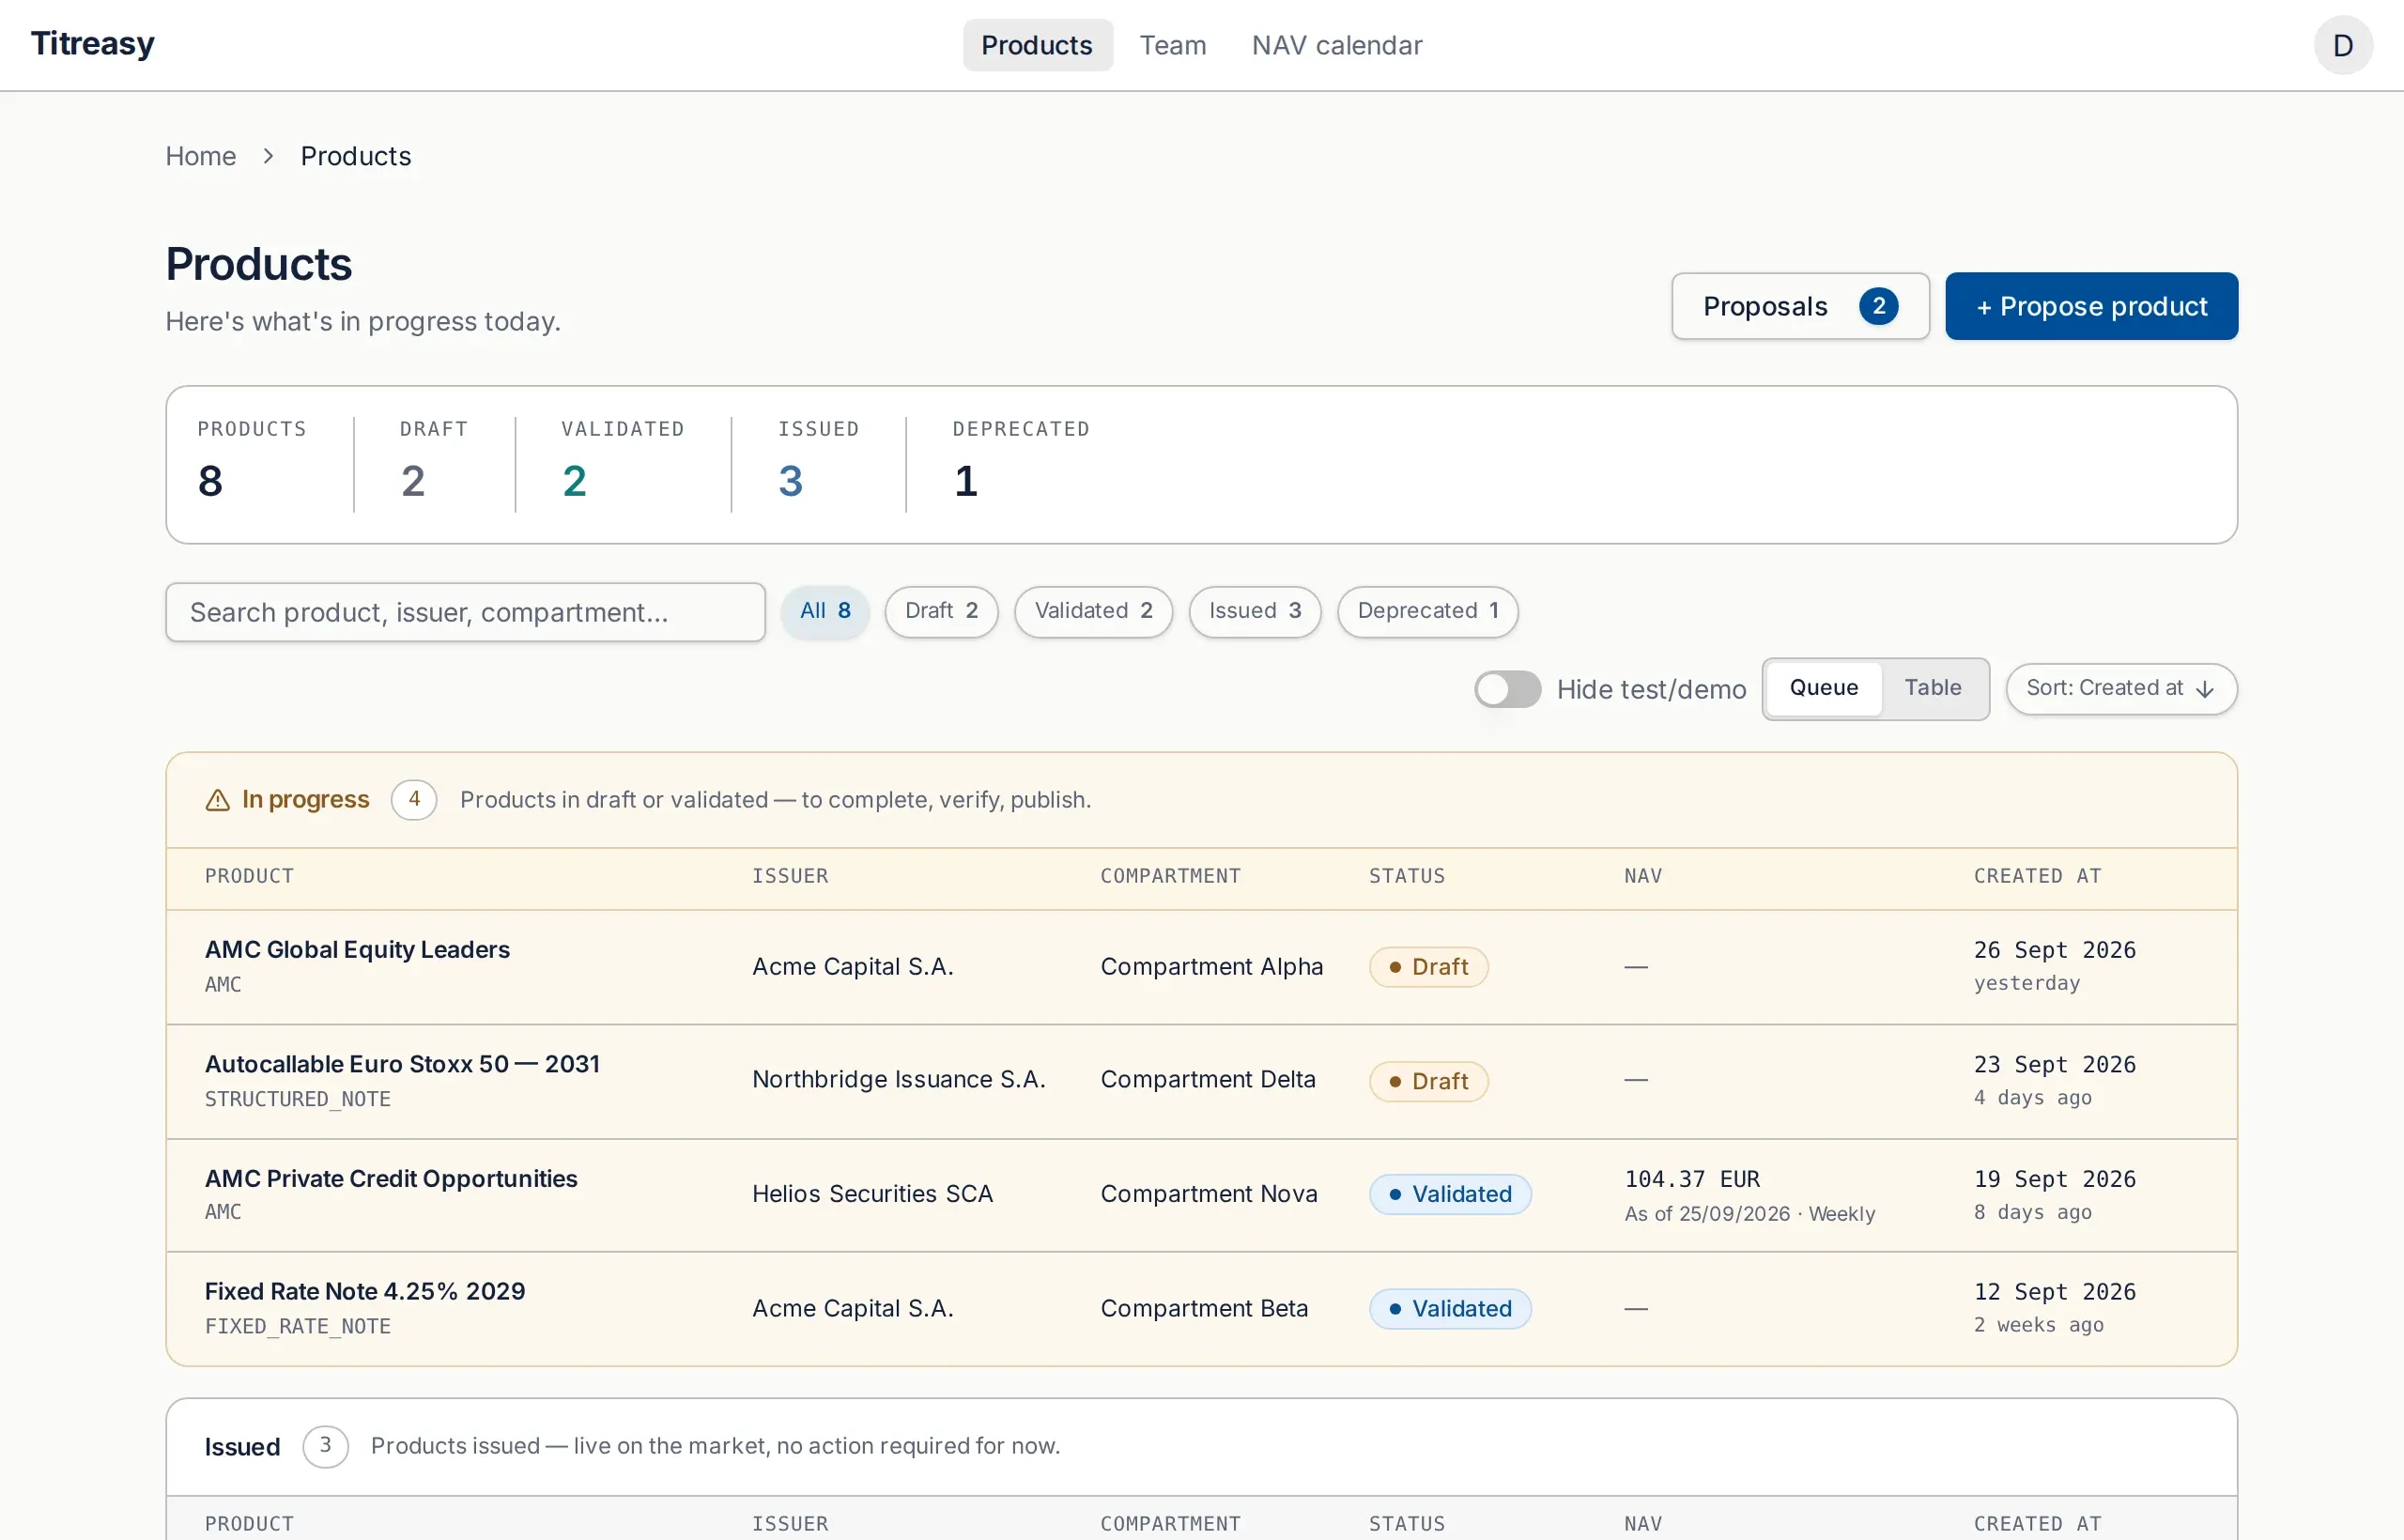This screenshot has height=1540, width=2404.
Task: Switch to the Table view
Action: point(1932,688)
